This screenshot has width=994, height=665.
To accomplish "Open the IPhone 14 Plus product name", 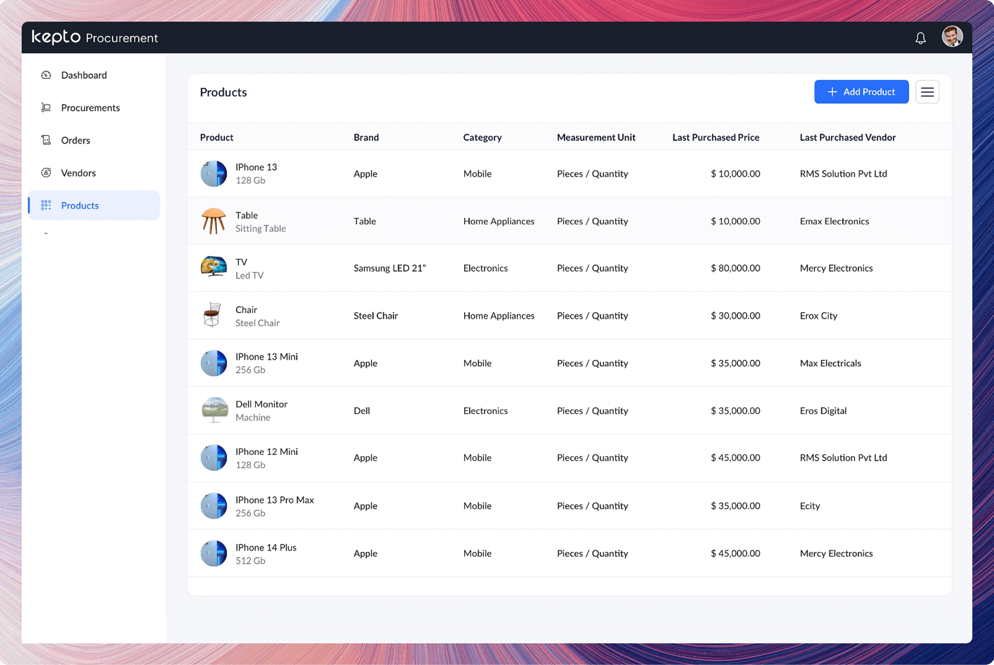I will tap(266, 548).
